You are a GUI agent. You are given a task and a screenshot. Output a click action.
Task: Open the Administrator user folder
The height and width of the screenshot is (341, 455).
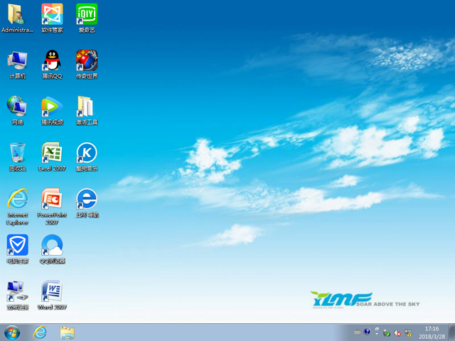click(x=17, y=14)
